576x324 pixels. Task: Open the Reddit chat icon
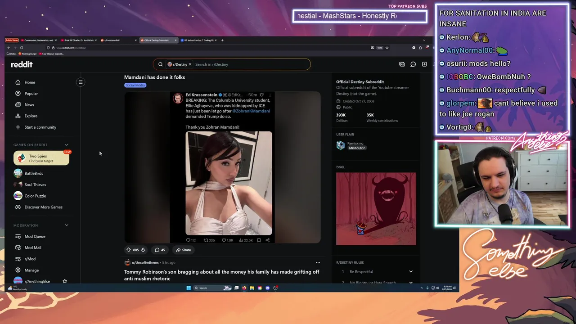413,64
